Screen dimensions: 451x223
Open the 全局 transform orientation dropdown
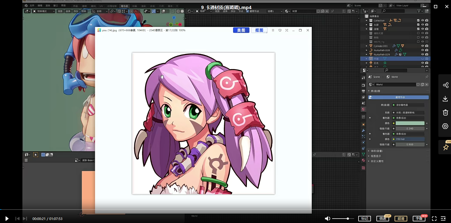(x=100, y=11)
